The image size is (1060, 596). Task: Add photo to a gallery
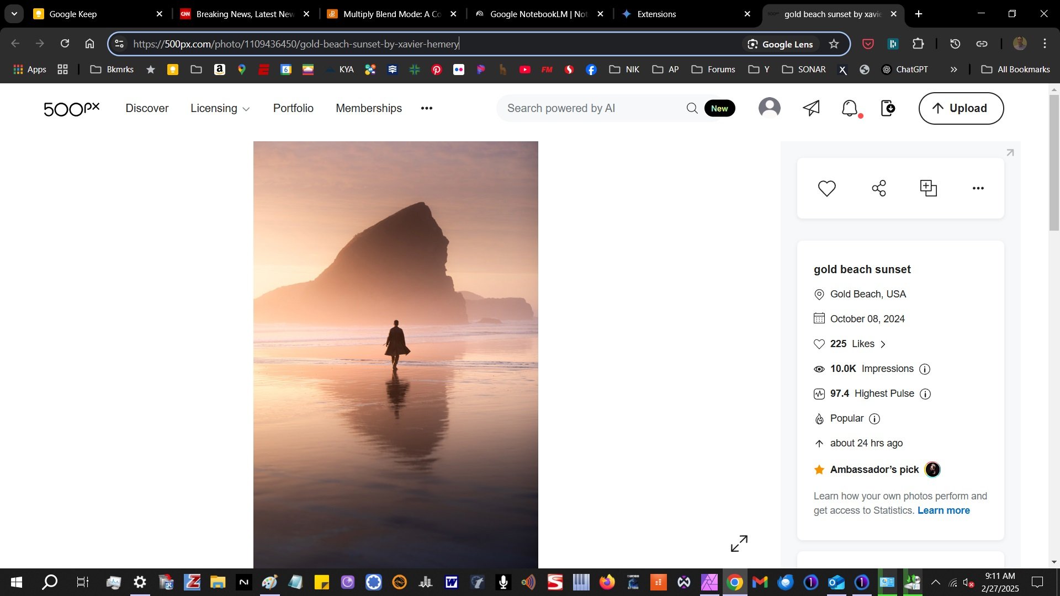pos(929,188)
